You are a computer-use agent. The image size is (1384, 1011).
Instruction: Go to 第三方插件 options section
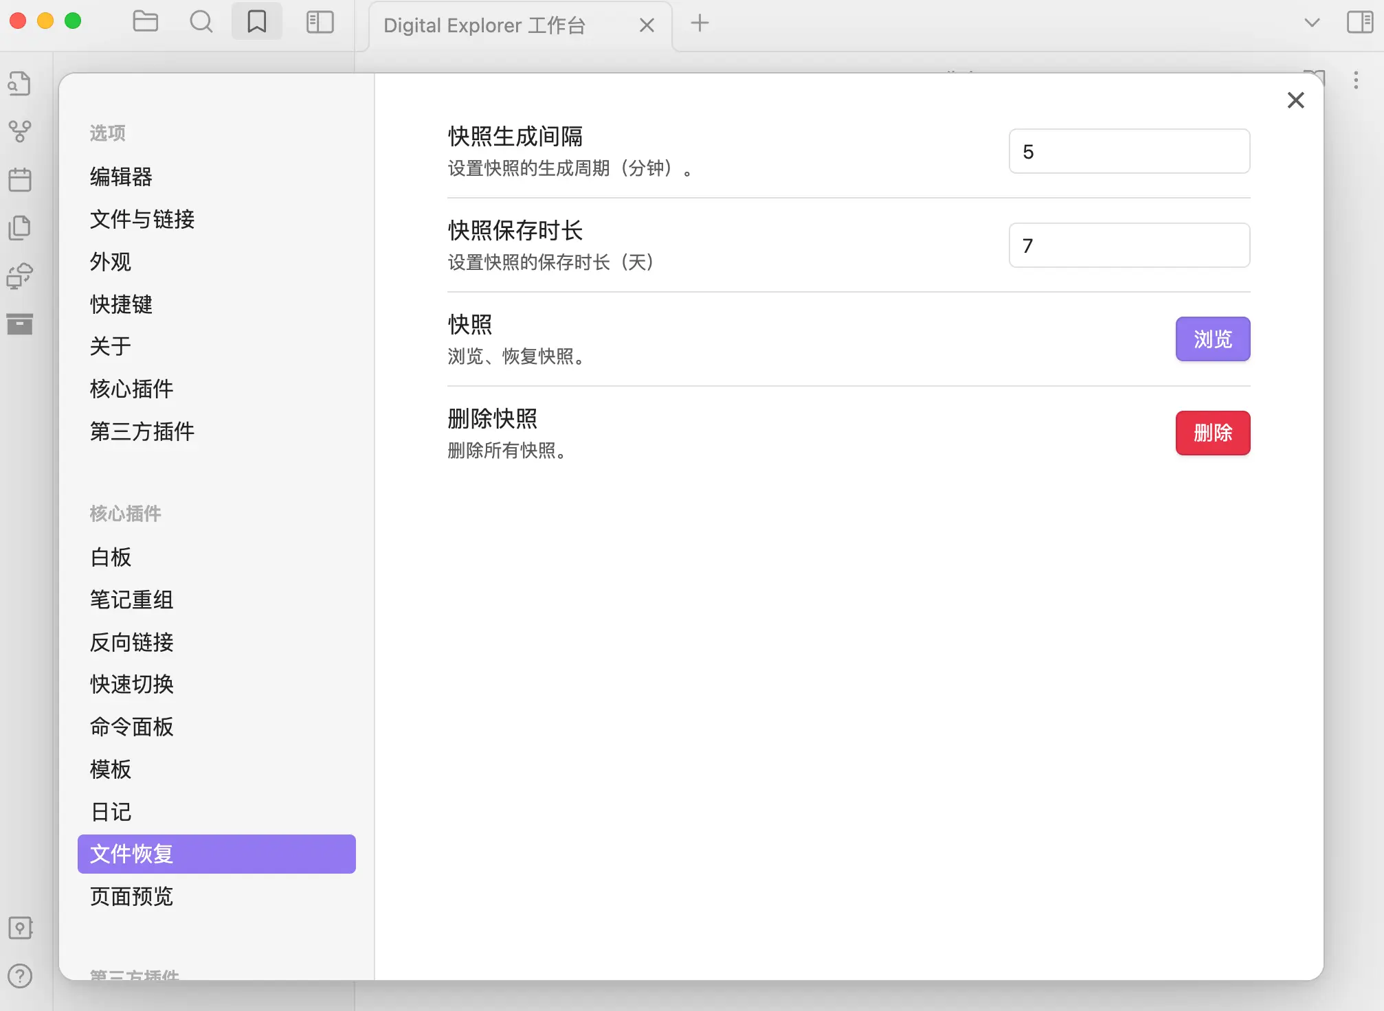pos(142,431)
